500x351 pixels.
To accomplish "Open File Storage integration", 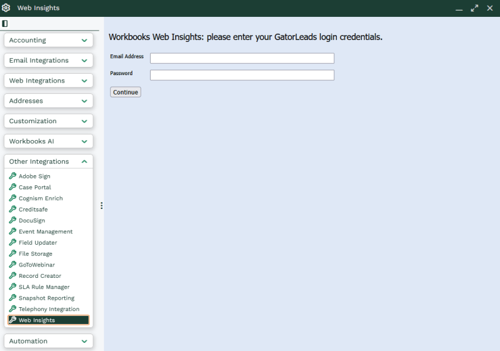I will [x=36, y=253].
